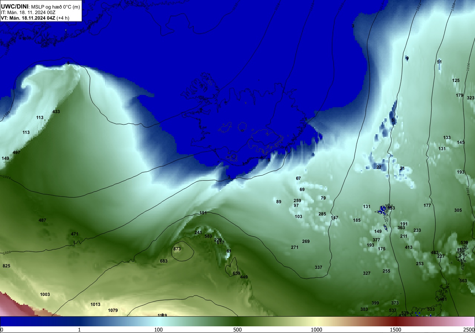The width and height of the screenshot is (475, 333).
Task: Click the map value '271'
Action: point(295,247)
